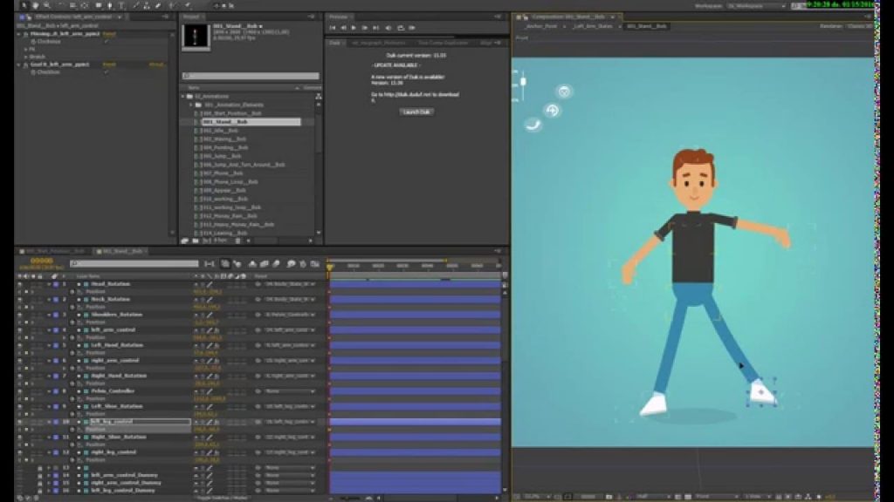Select the Selection arrow tool

pos(24,5)
